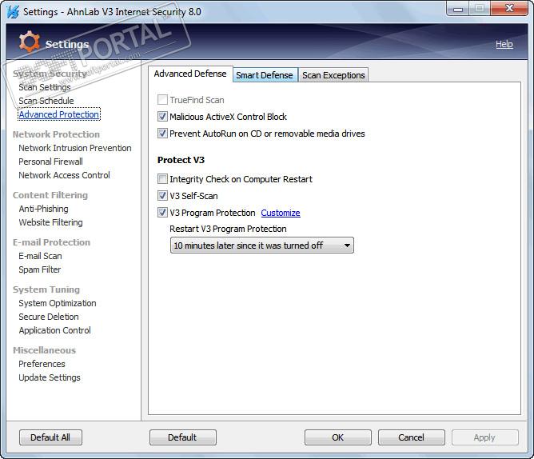Open System Optimization settings
The height and width of the screenshot is (459, 534).
(58, 303)
